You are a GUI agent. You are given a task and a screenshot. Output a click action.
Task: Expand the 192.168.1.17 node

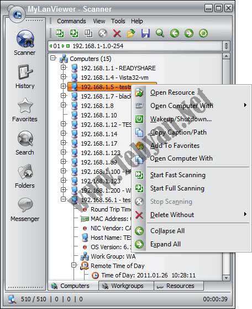pos(63,143)
